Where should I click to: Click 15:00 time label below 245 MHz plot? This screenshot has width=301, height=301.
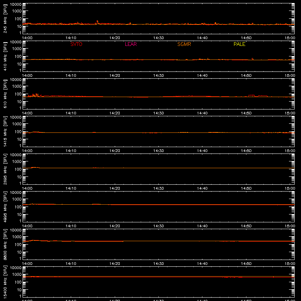click(x=290, y=38)
